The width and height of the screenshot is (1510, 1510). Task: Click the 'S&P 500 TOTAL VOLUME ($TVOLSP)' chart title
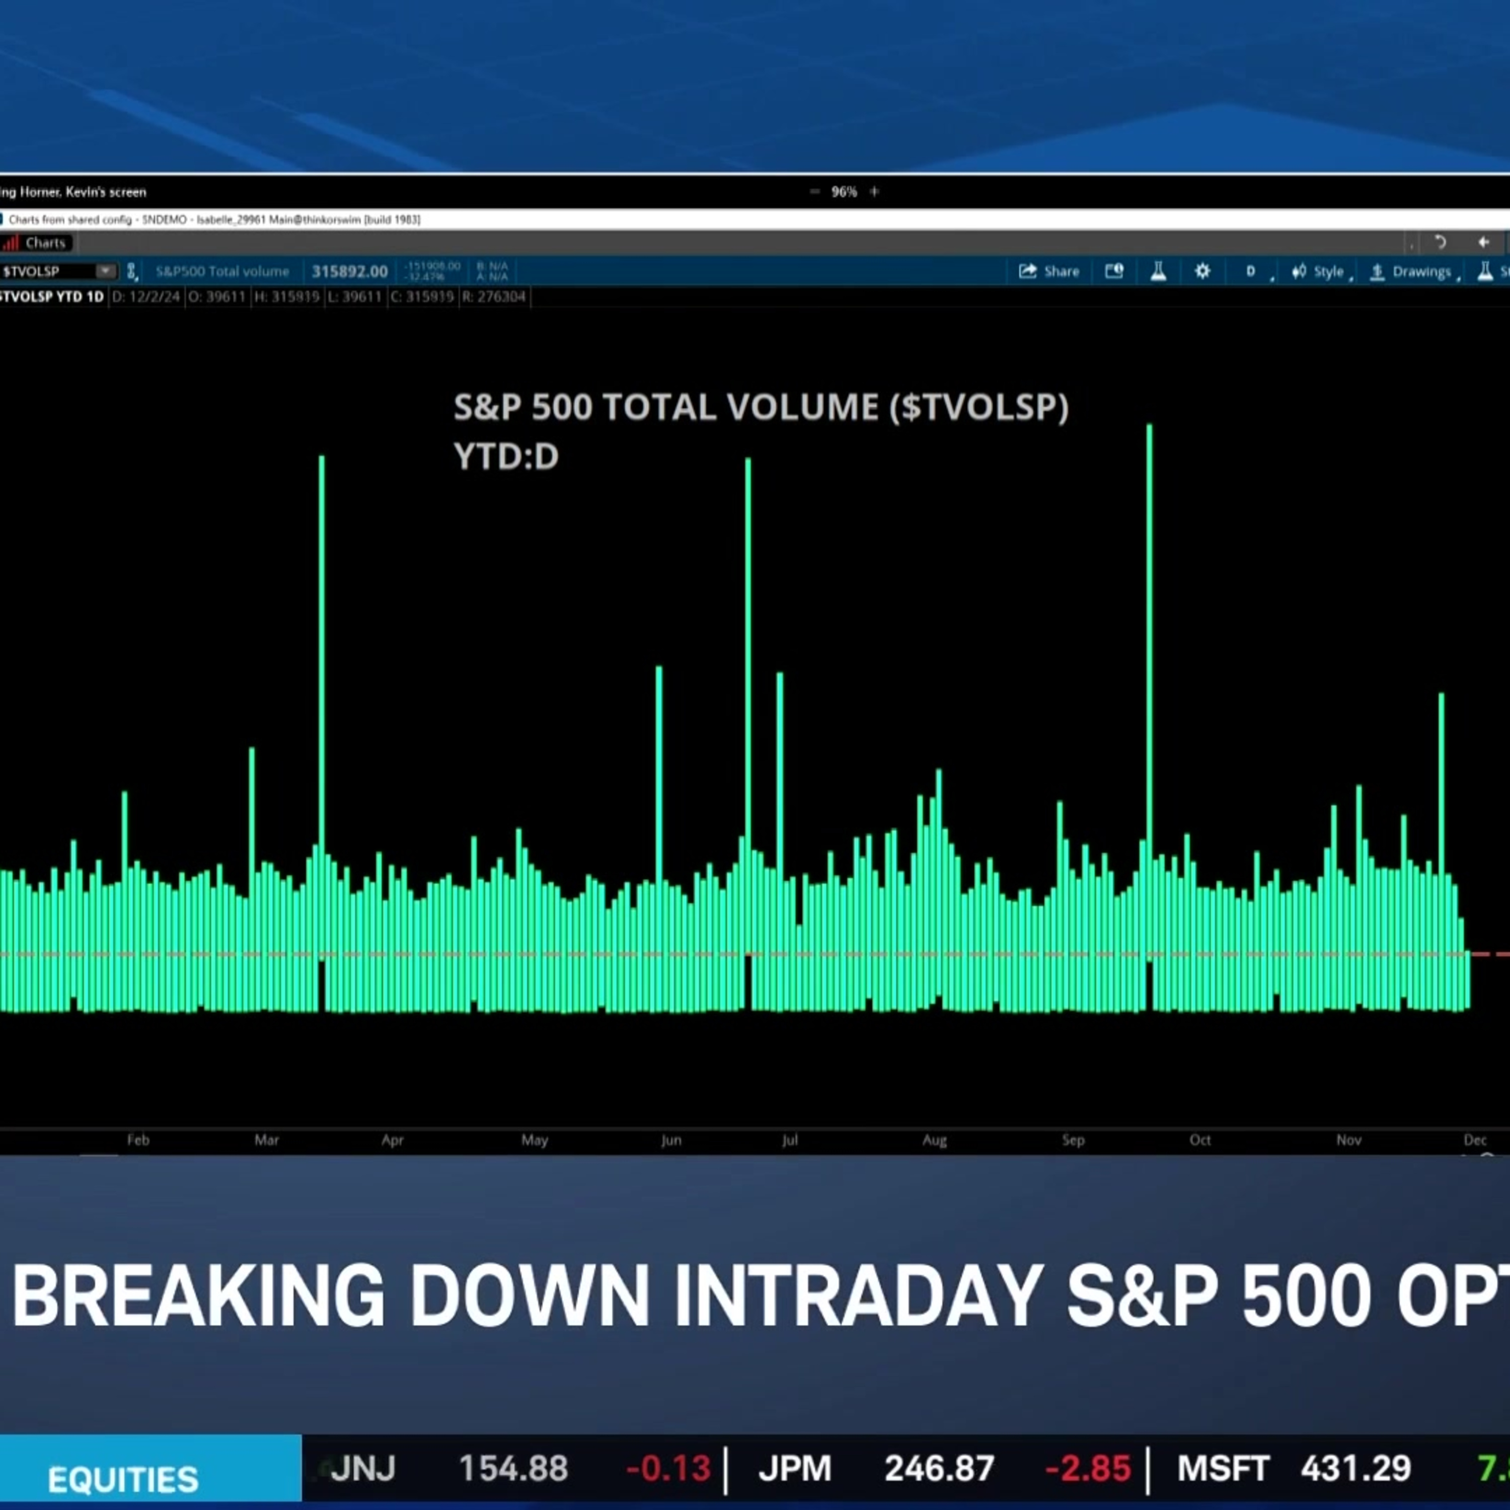click(x=761, y=407)
